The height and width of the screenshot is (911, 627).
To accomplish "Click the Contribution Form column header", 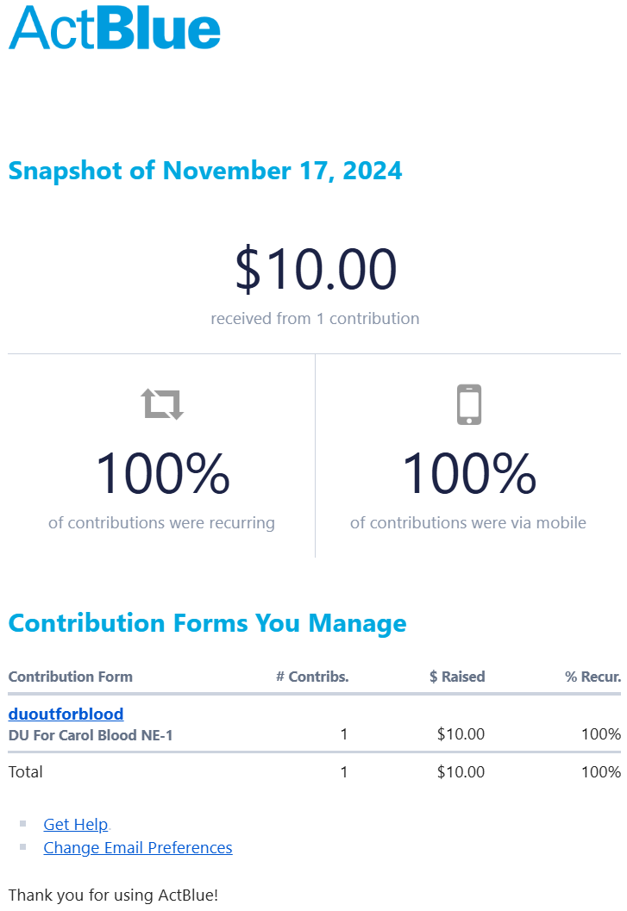I will click(x=71, y=677).
